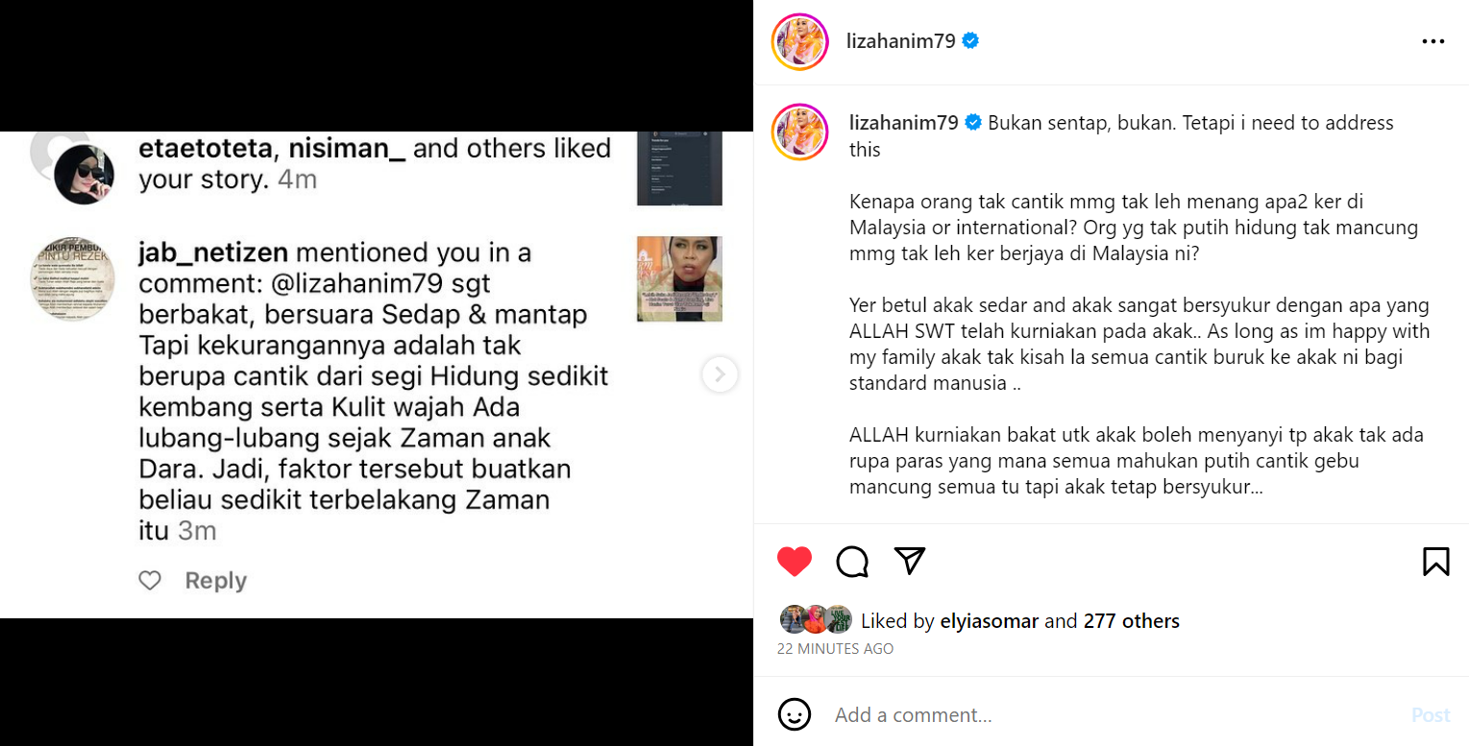Unlike the post with the red heart
The height and width of the screenshot is (746, 1469).
[x=795, y=562]
